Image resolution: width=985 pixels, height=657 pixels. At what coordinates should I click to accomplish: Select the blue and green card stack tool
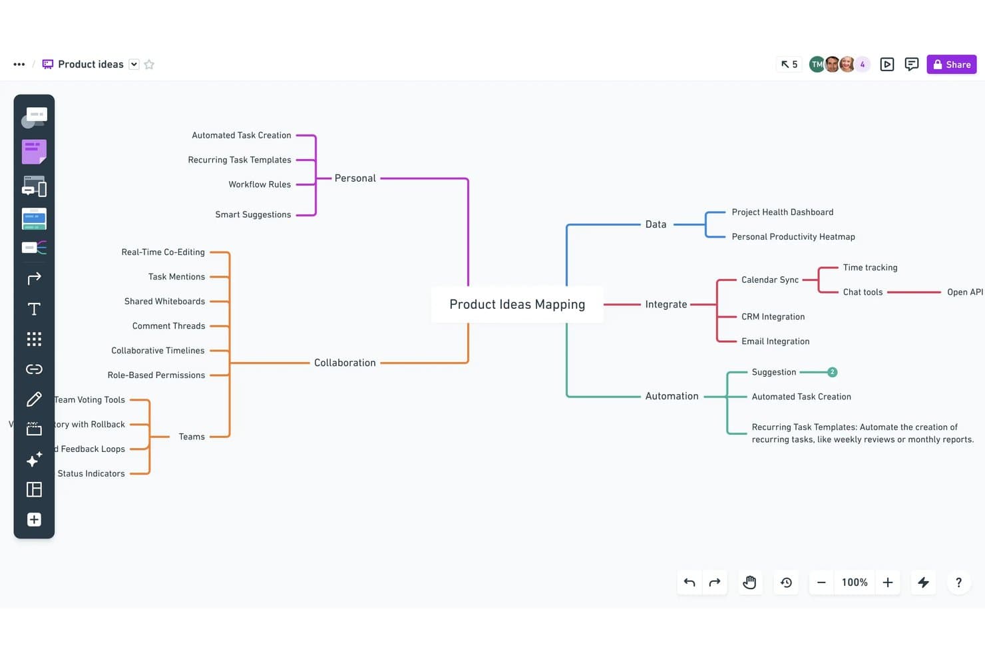point(34,218)
